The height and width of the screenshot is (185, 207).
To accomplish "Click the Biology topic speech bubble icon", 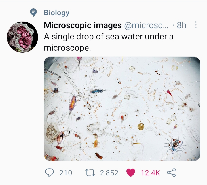I will [34, 12].
